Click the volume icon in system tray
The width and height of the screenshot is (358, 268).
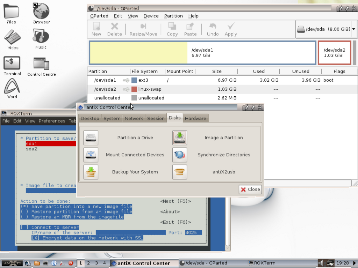(321, 263)
